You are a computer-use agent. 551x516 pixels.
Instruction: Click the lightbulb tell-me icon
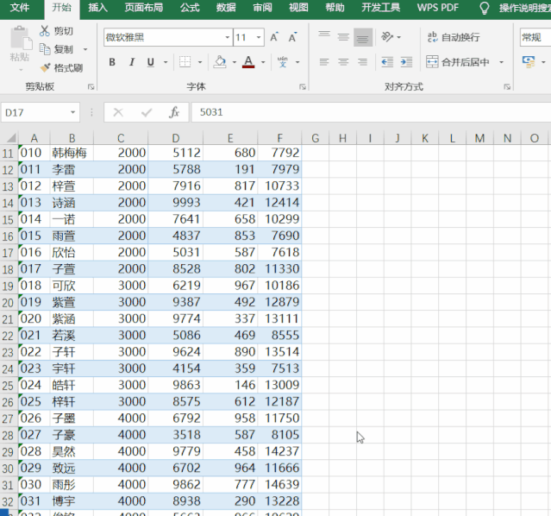[485, 8]
